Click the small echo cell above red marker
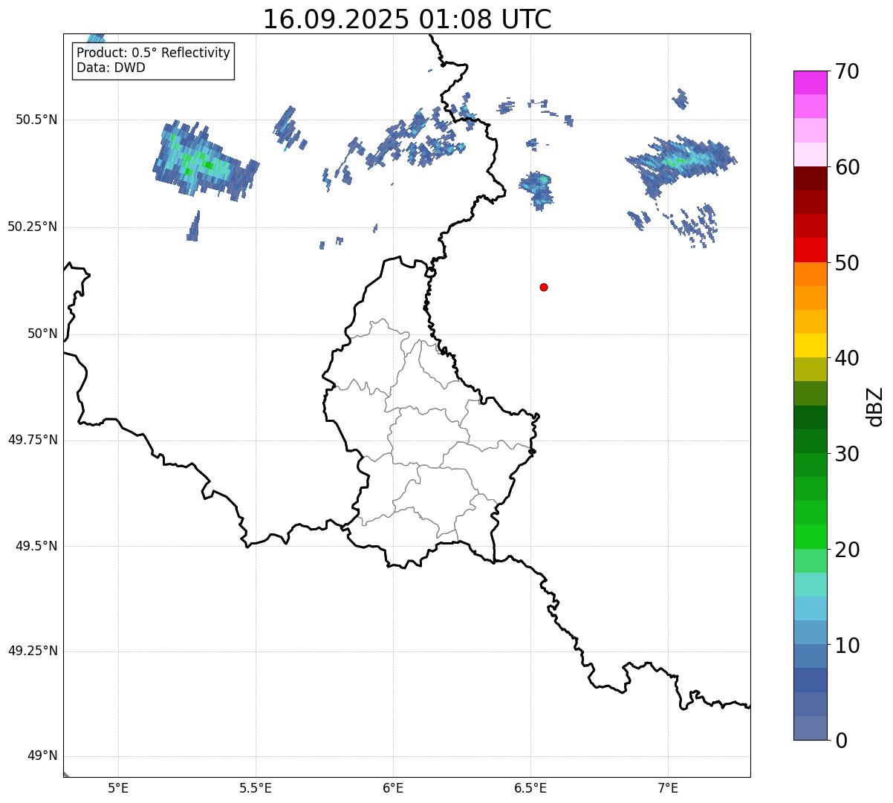Screen dimensions: 893x803 click(537, 190)
